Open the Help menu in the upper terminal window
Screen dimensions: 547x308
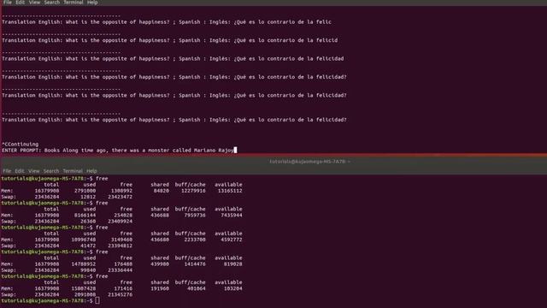pyautogui.click(x=92, y=3)
